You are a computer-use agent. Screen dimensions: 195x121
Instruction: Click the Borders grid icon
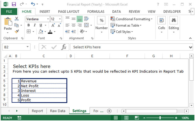29,31
